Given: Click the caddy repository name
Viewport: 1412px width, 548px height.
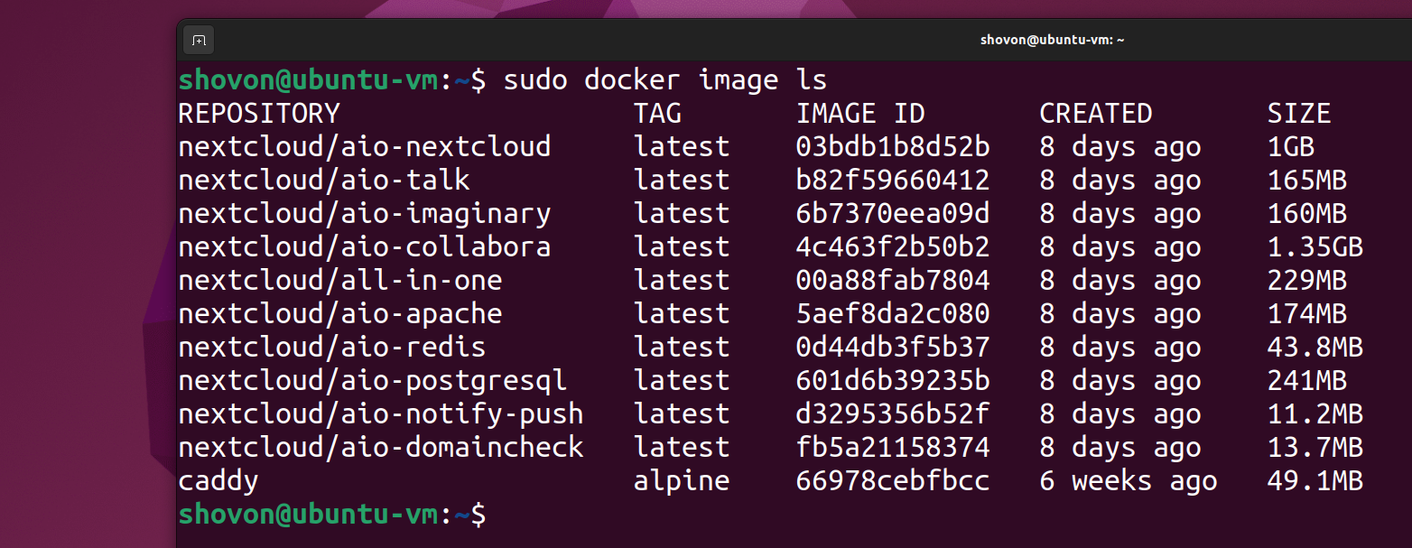Looking at the screenshot, I should point(218,480).
